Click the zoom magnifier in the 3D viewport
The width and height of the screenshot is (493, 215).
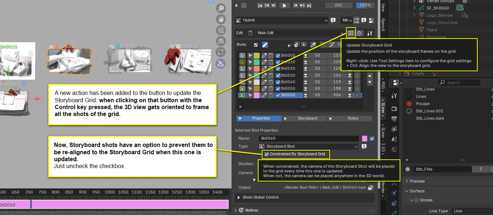pyautogui.click(x=221, y=8)
